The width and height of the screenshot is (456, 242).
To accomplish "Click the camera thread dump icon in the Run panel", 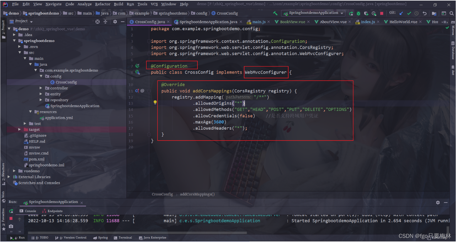I will (11, 226).
